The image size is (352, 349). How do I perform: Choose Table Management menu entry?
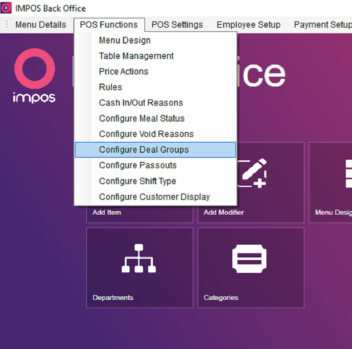coord(136,56)
